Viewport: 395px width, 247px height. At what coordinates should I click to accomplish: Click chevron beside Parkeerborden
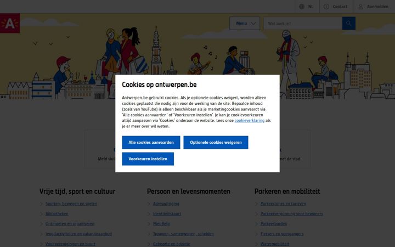256,224
